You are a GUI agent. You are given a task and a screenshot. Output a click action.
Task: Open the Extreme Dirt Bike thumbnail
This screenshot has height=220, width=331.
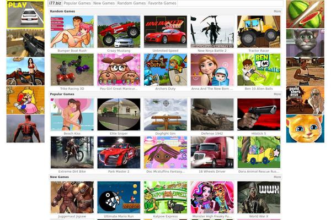[x=72, y=152]
